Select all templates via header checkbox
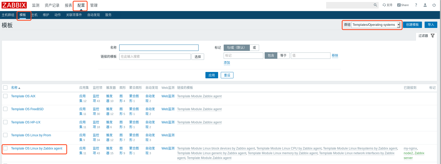Screen dimensions: 441x164 click(x=5, y=88)
